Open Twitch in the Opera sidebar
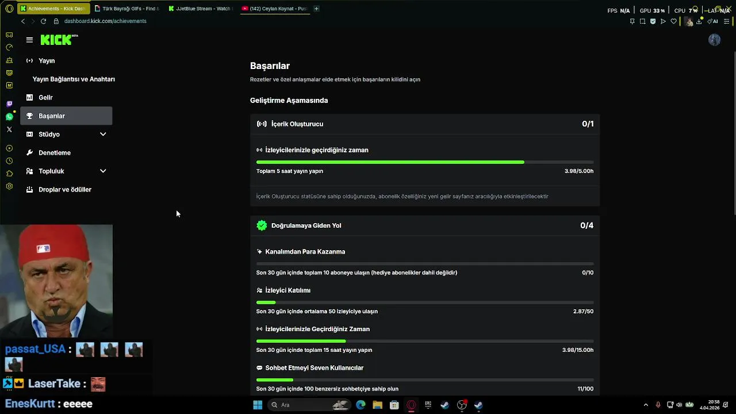Image resolution: width=736 pixels, height=414 pixels. pyautogui.click(x=9, y=104)
